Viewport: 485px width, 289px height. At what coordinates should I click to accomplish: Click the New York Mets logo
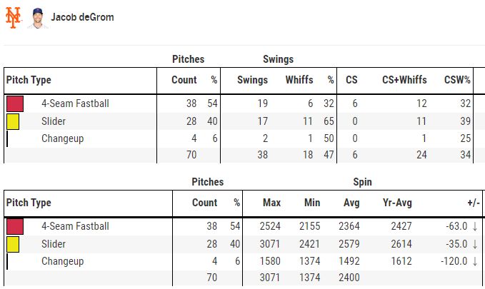(x=14, y=18)
